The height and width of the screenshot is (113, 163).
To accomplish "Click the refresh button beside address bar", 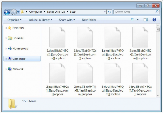I will [109, 12].
